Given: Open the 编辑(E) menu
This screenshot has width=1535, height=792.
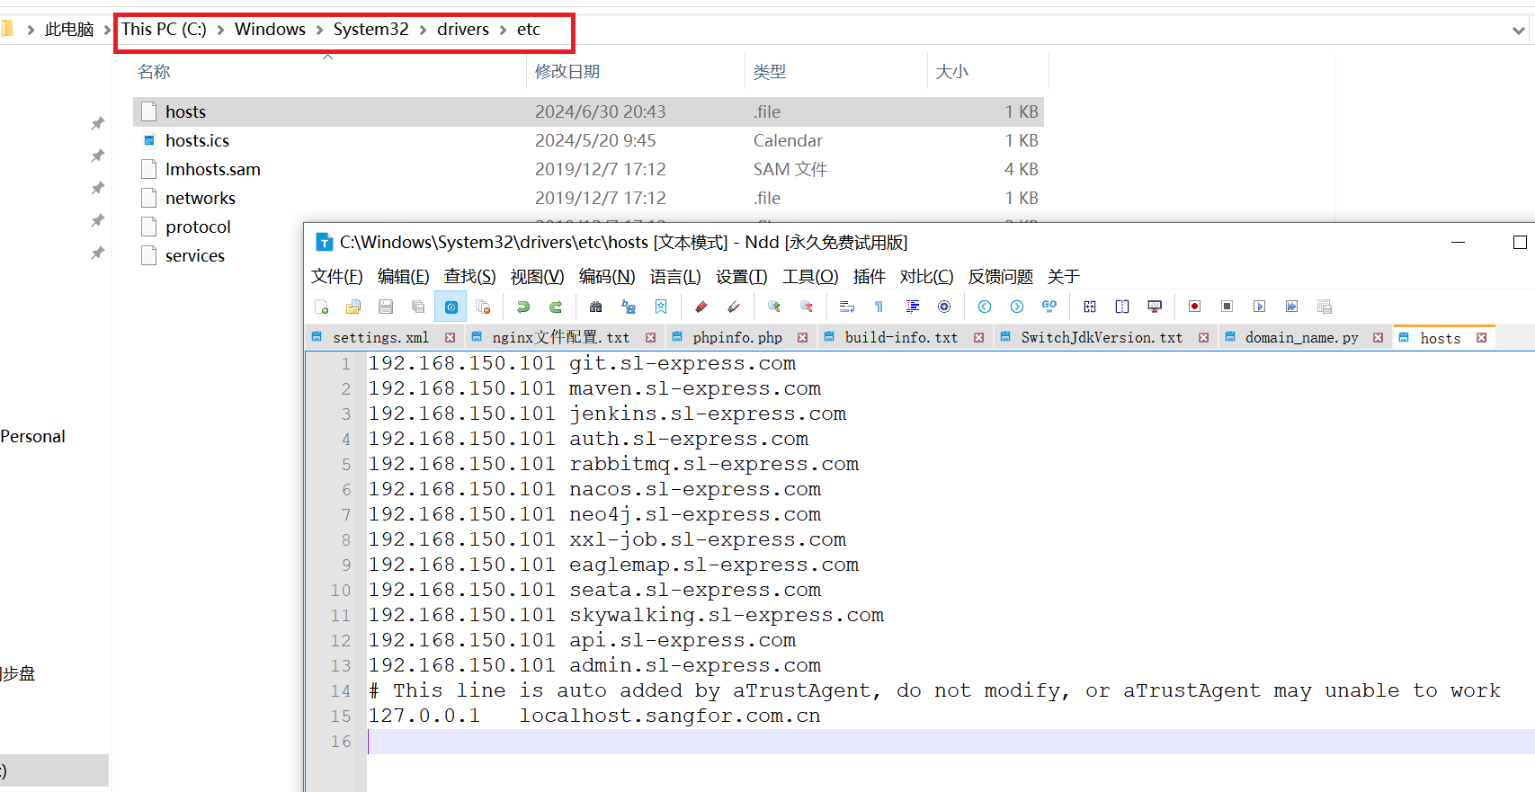Looking at the screenshot, I should click(x=404, y=277).
